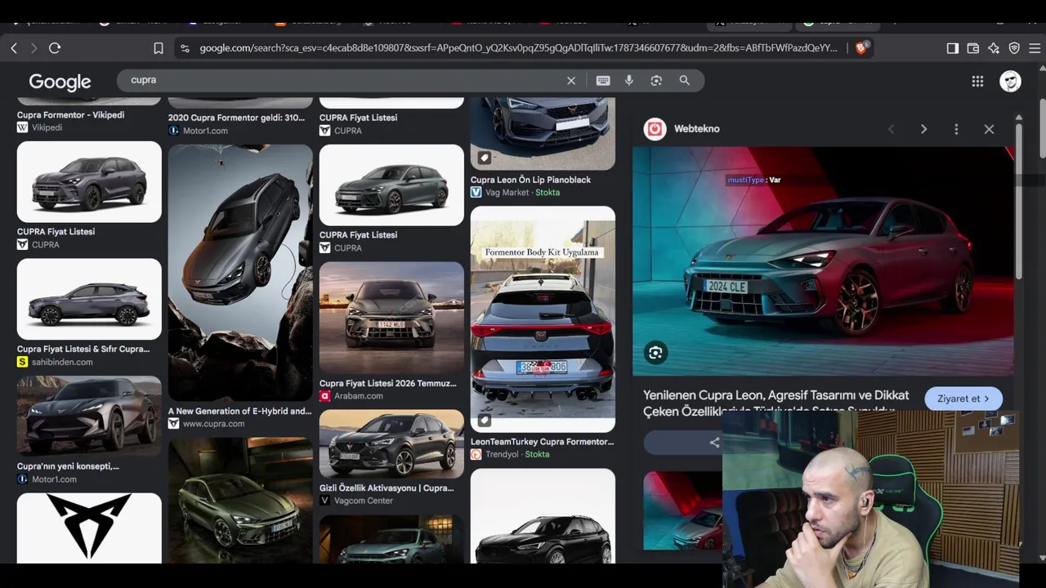Screen dimensions: 1046x588
Task: Submit the search with the magnifier icon
Action: (685, 80)
